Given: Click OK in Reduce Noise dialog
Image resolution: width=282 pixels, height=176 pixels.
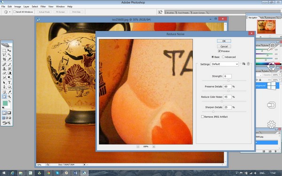Looking at the screenshot, I should point(224,41).
